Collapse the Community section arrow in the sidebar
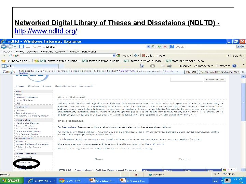Viewport: 246px width, 184px height. (16, 157)
